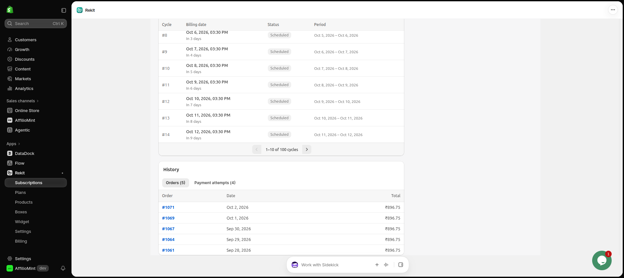Open the AffilioMint store switcher
Screen dimensions: 624x278
pos(28,268)
